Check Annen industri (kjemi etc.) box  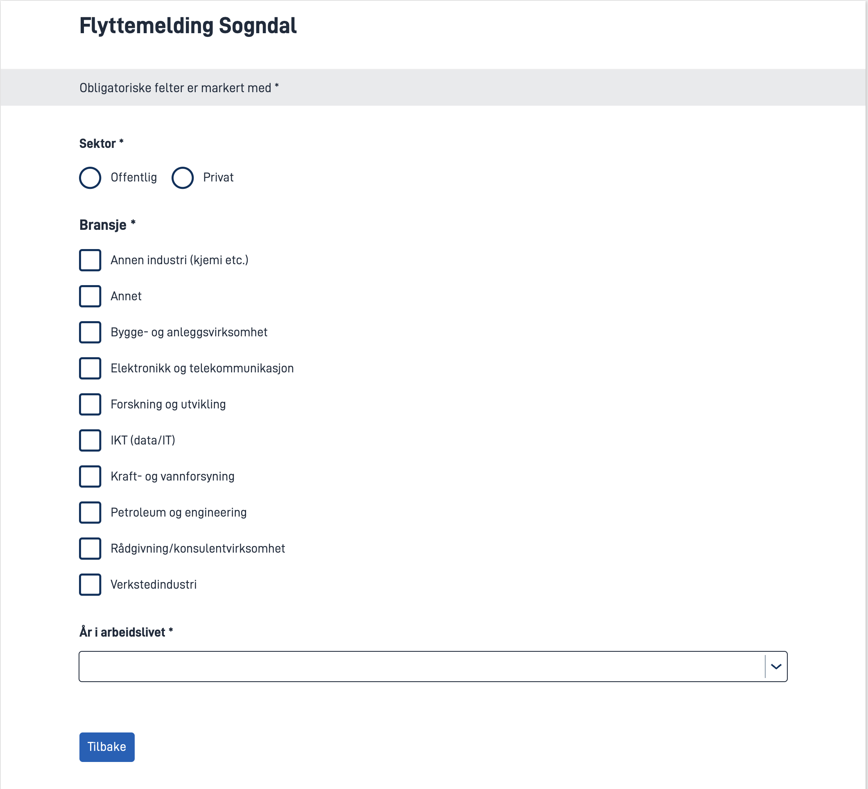click(90, 260)
